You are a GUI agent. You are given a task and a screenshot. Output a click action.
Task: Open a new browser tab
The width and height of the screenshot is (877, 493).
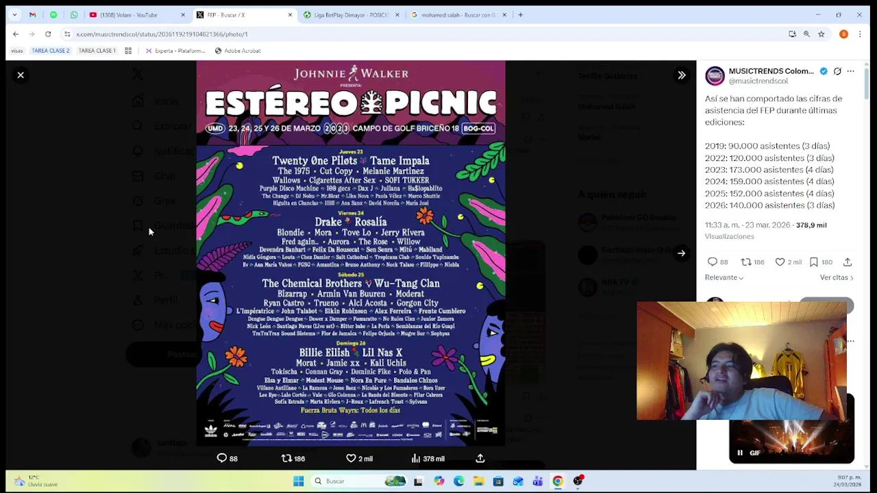(x=521, y=14)
